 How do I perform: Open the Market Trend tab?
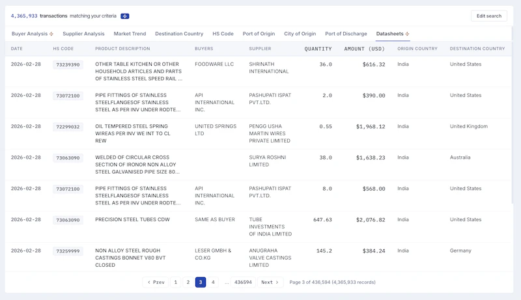click(130, 34)
